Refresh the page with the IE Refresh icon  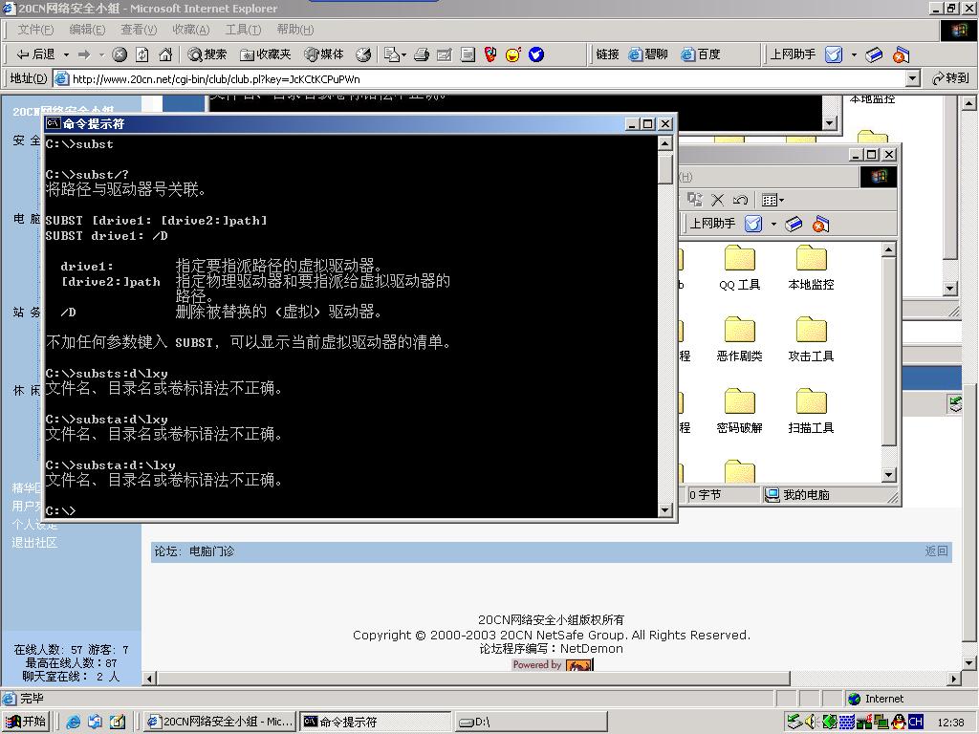(x=142, y=54)
